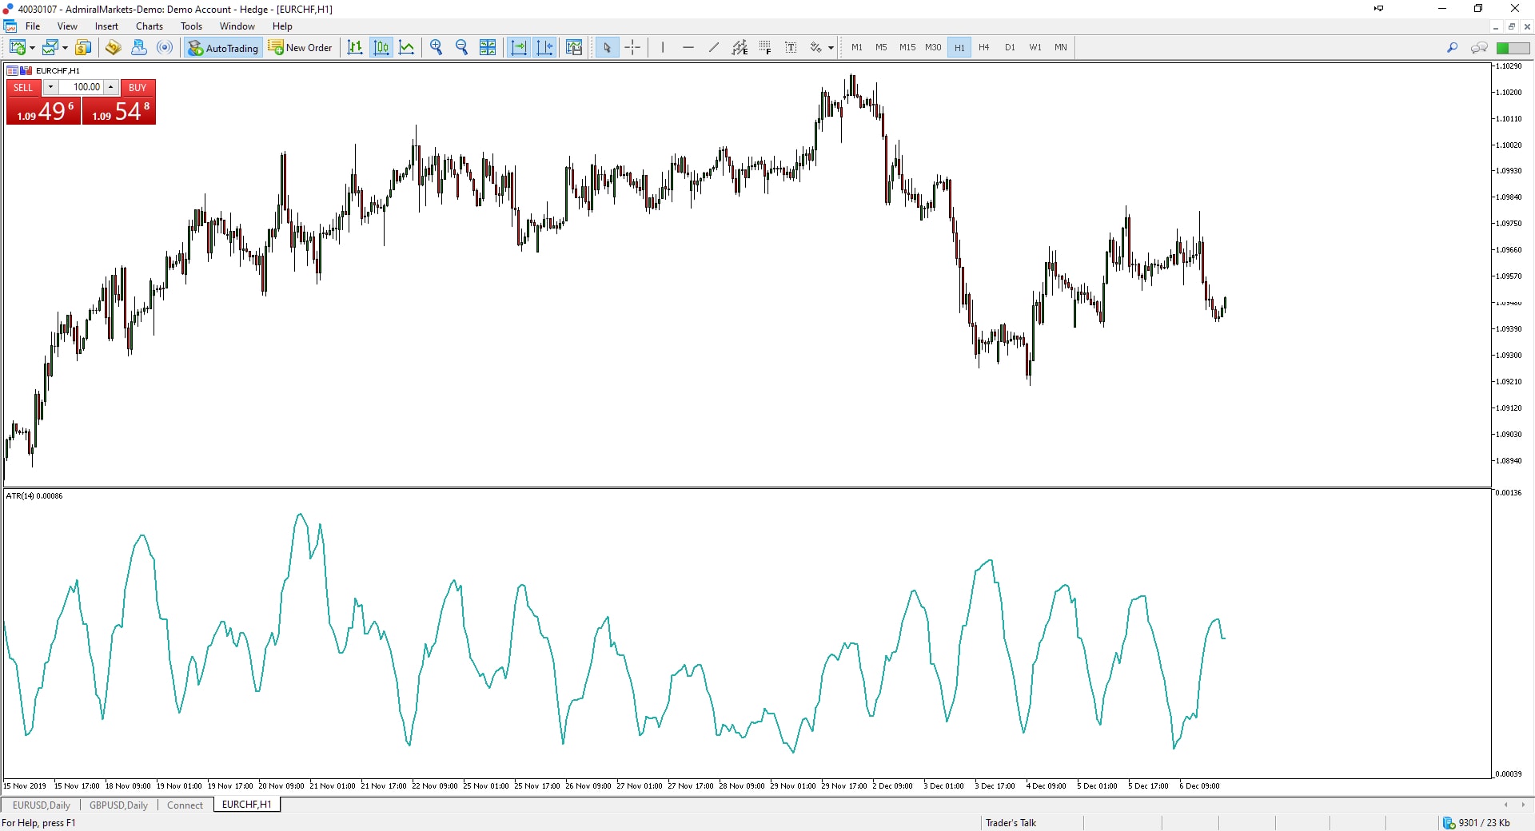The image size is (1535, 831).
Task: Select the MN timeframe button
Action: coord(1061,48)
